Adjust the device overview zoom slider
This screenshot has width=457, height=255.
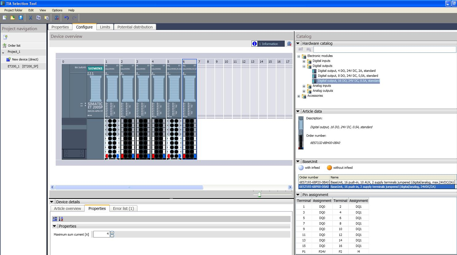click(260, 195)
